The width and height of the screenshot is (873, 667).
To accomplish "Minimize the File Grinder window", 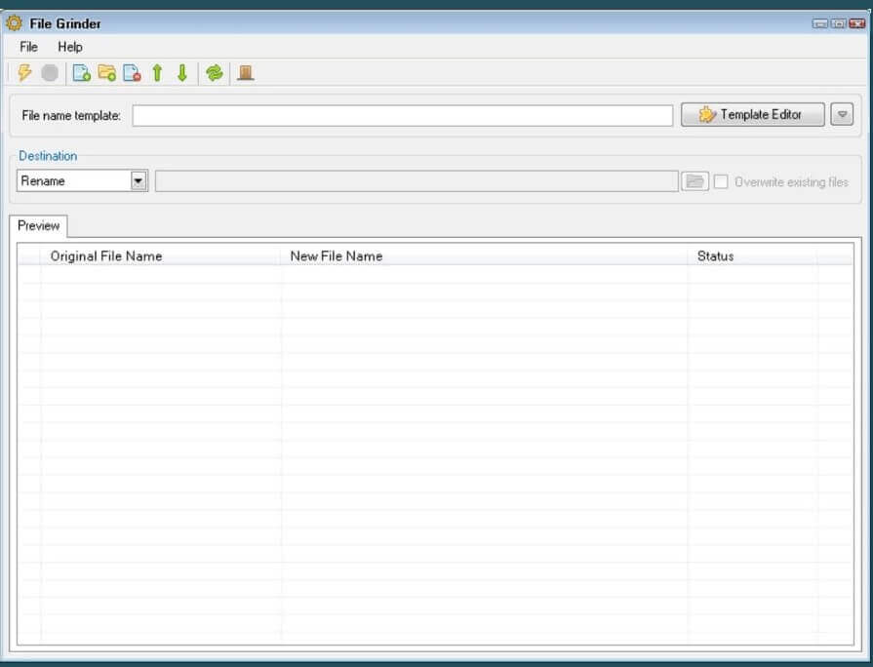I will [x=820, y=23].
